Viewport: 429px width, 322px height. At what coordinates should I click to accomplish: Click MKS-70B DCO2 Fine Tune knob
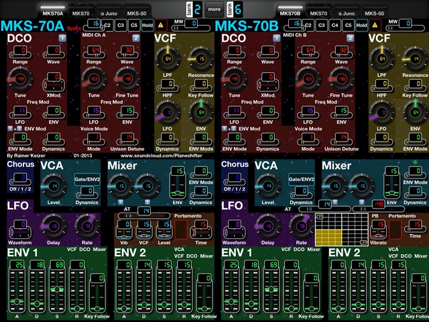(x=341, y=79)
